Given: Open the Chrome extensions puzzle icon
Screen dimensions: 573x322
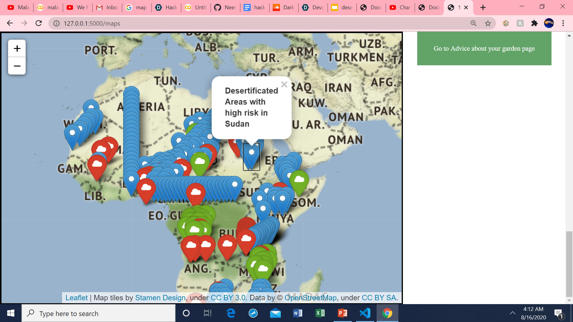Looking at the screenshot, I should point(534,23).
